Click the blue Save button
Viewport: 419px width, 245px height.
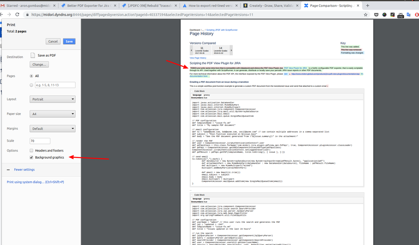tap(69, 41)
